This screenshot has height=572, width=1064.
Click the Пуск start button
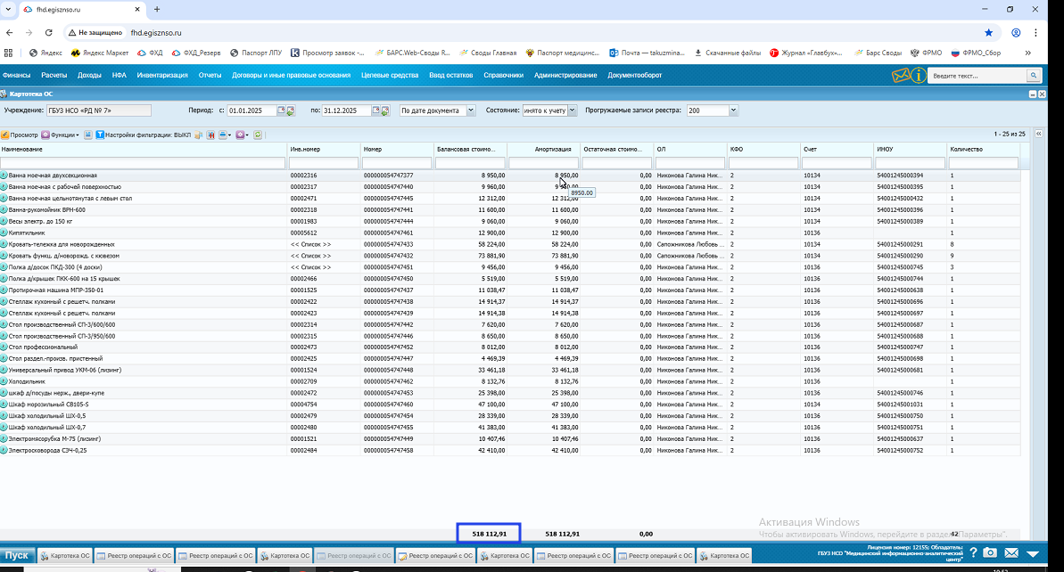click(17, 555)
